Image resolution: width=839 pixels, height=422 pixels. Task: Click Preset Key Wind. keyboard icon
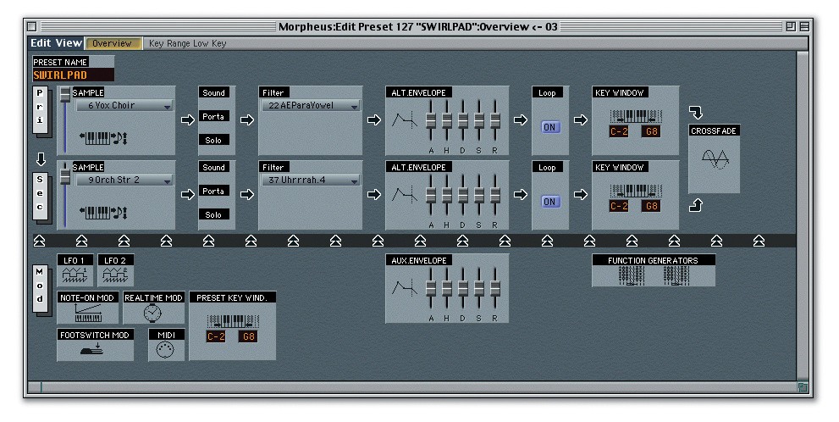coord(233,321)
